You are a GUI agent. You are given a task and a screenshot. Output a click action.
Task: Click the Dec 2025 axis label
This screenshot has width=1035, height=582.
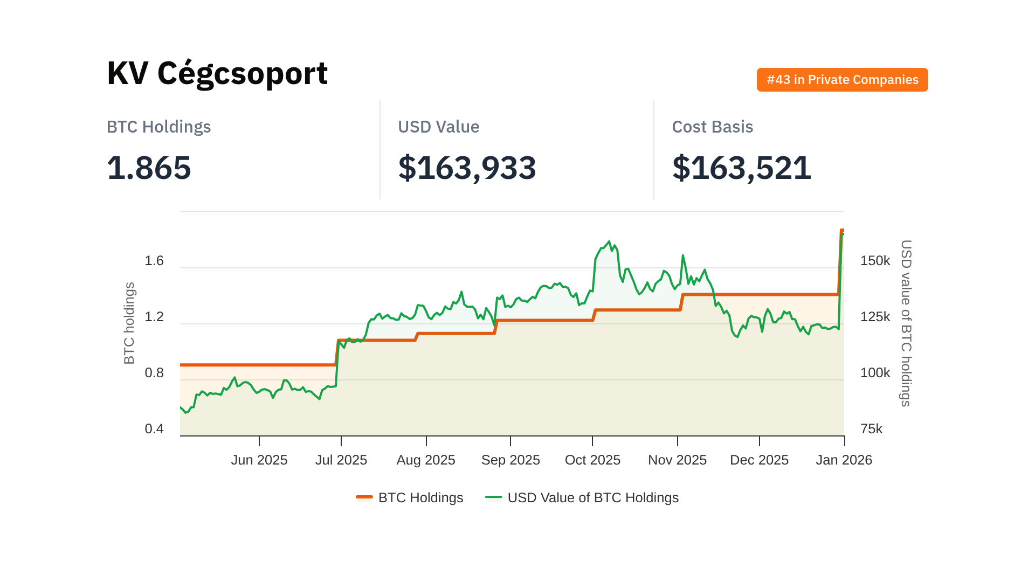point(759,460)
